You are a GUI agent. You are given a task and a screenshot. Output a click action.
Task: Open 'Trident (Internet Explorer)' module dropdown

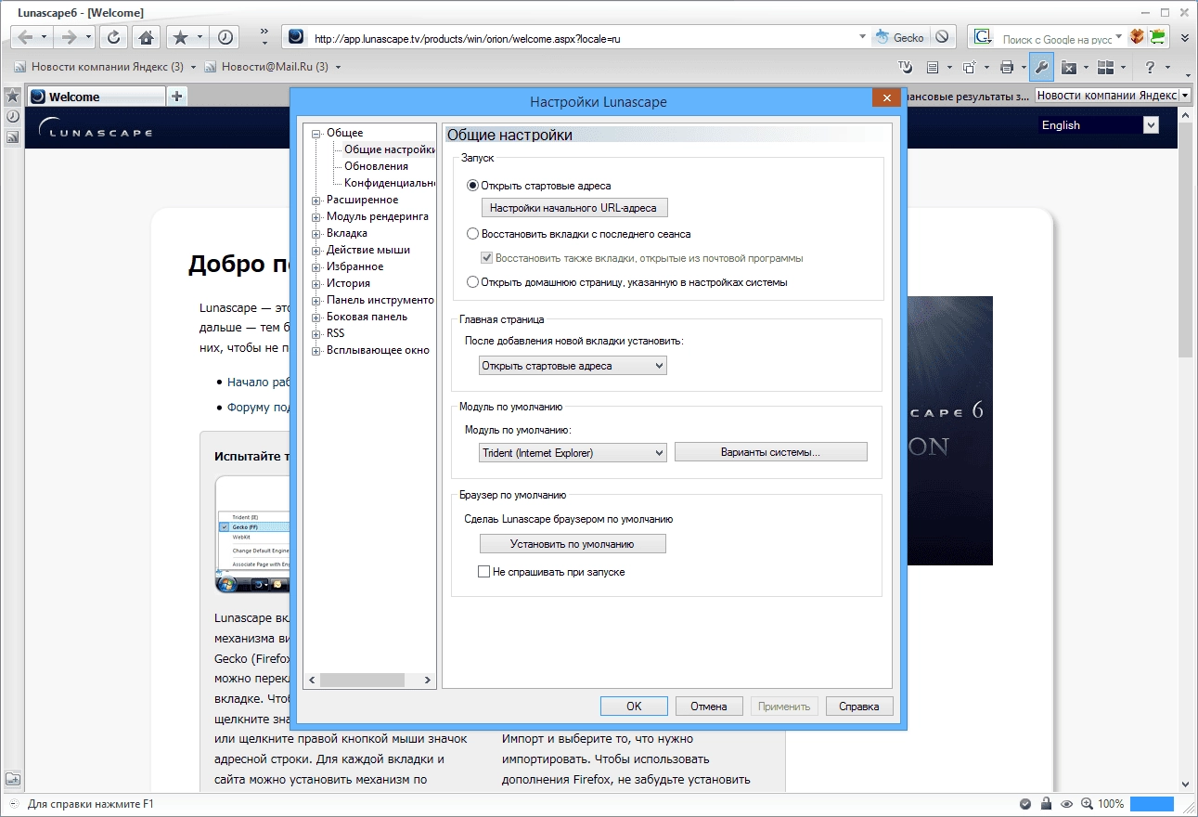point(573,453)
